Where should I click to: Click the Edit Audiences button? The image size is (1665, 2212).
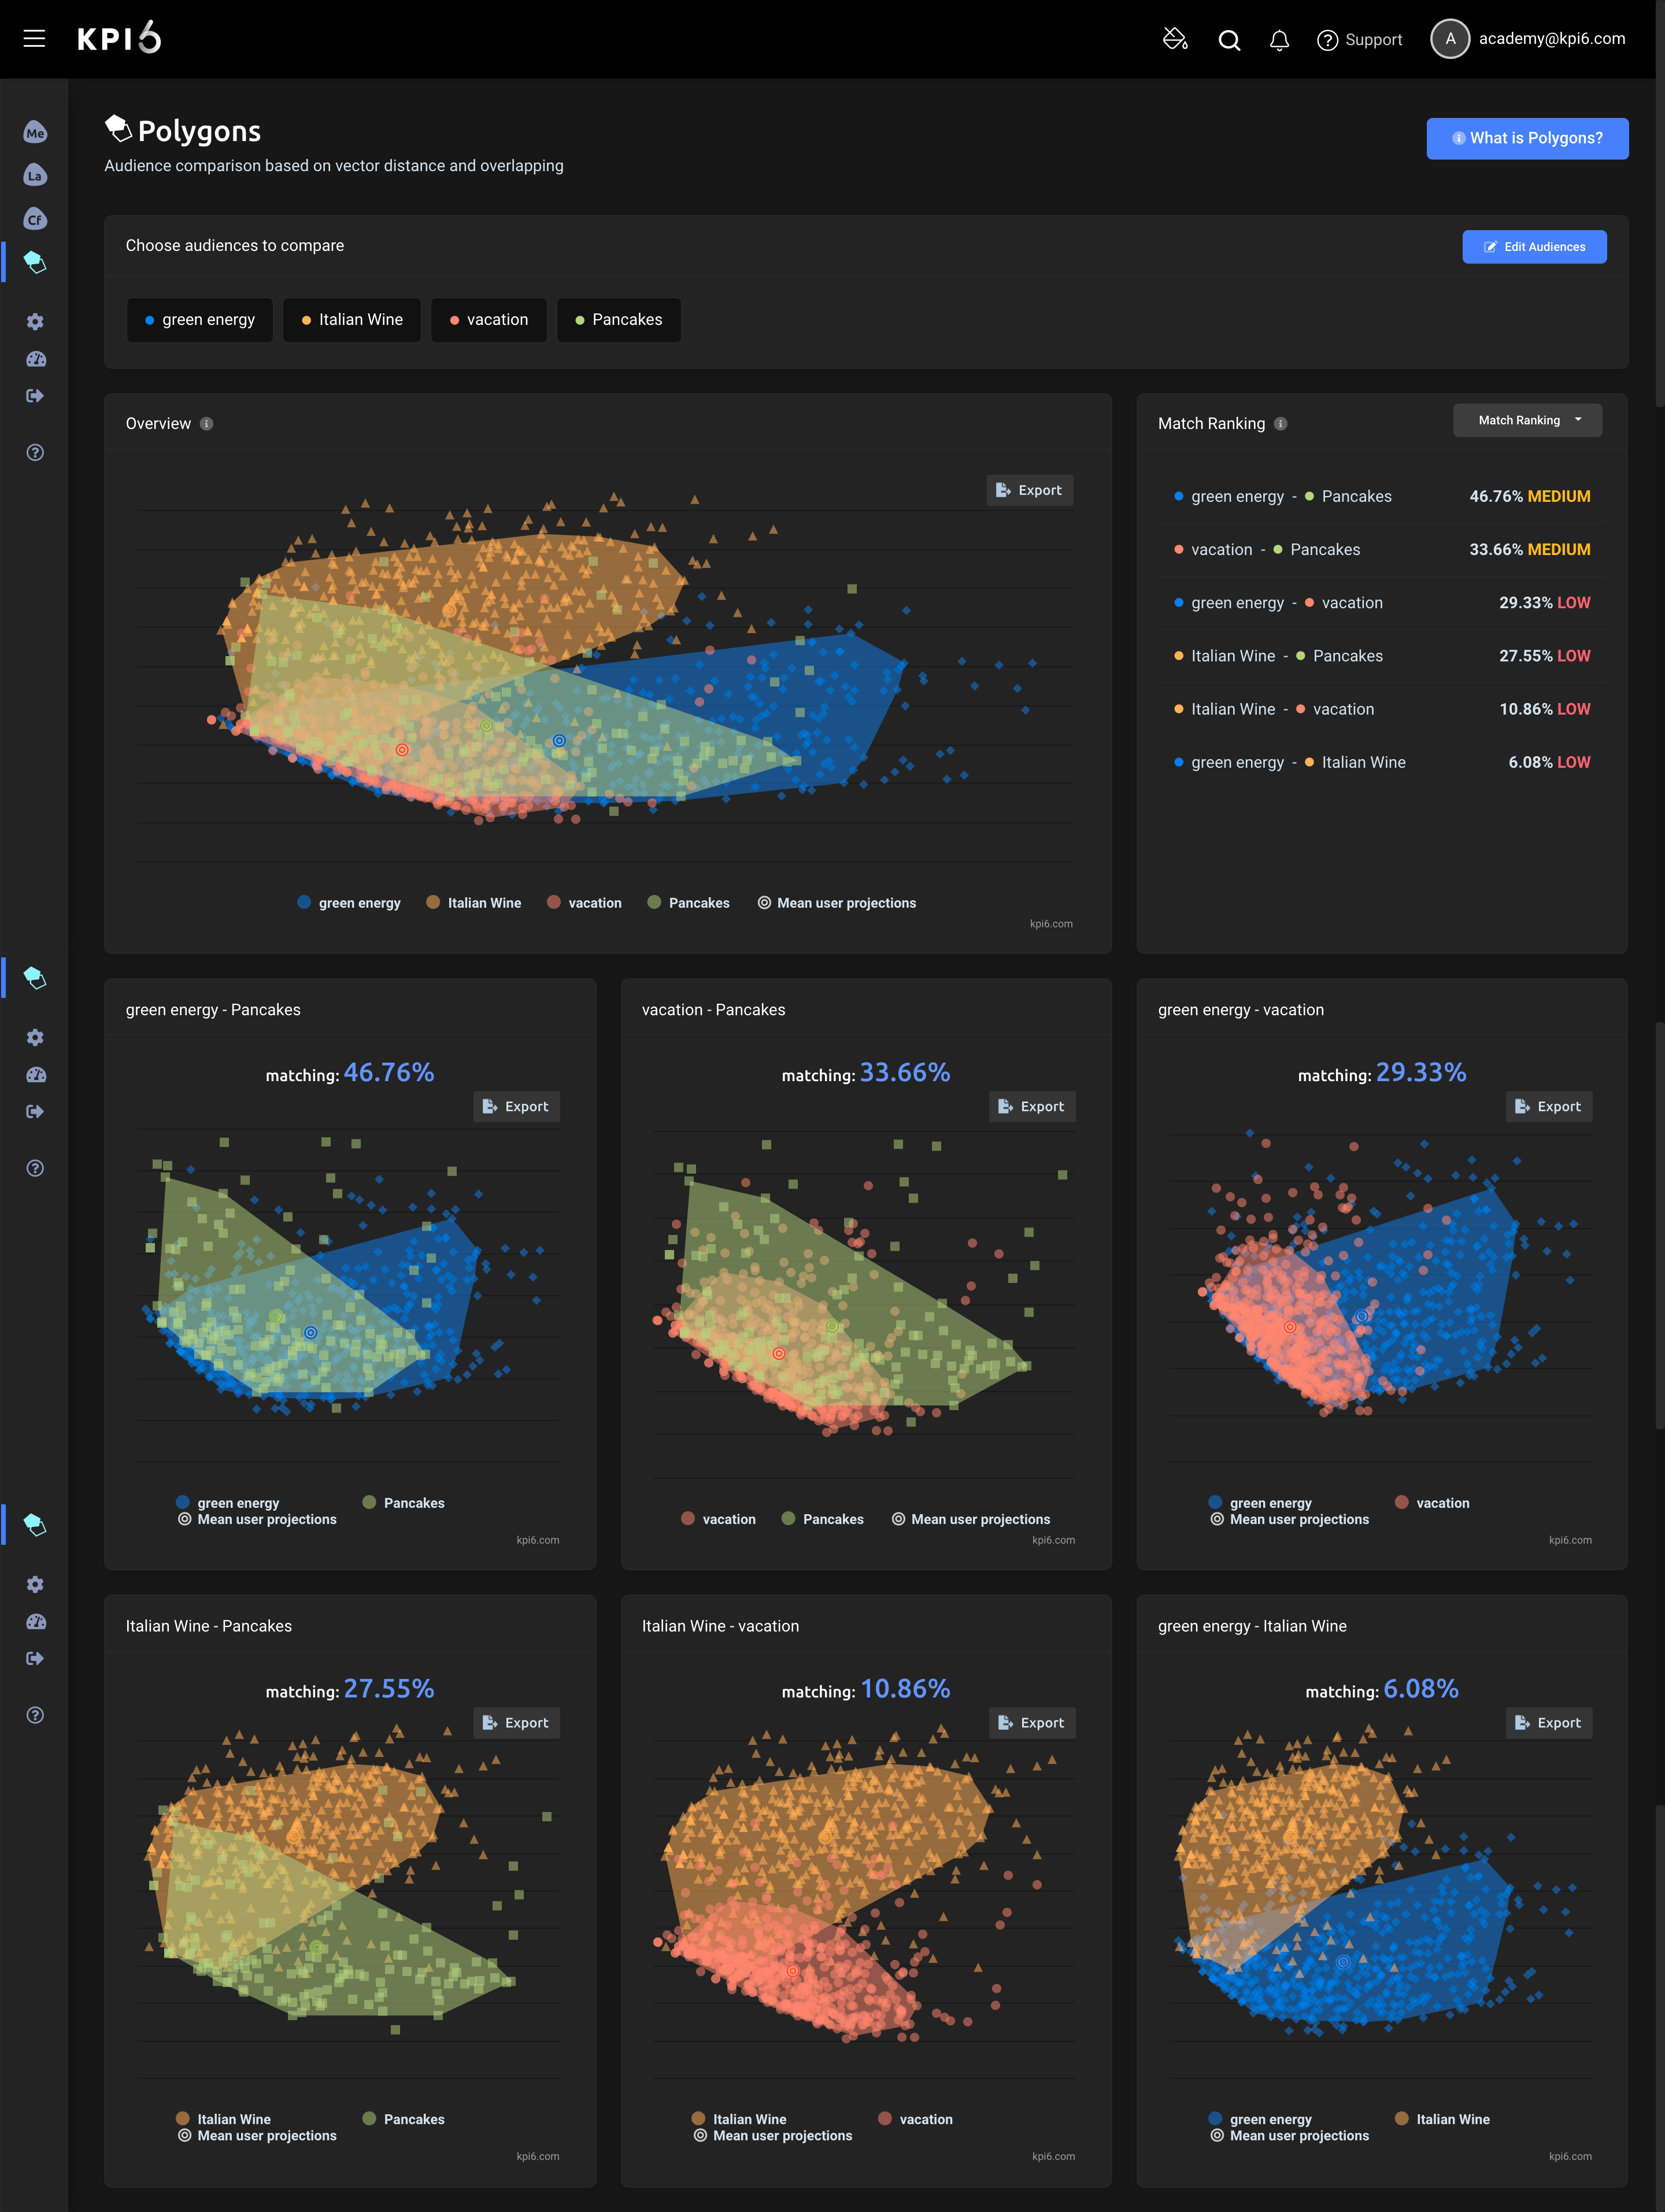point(1534,246)
